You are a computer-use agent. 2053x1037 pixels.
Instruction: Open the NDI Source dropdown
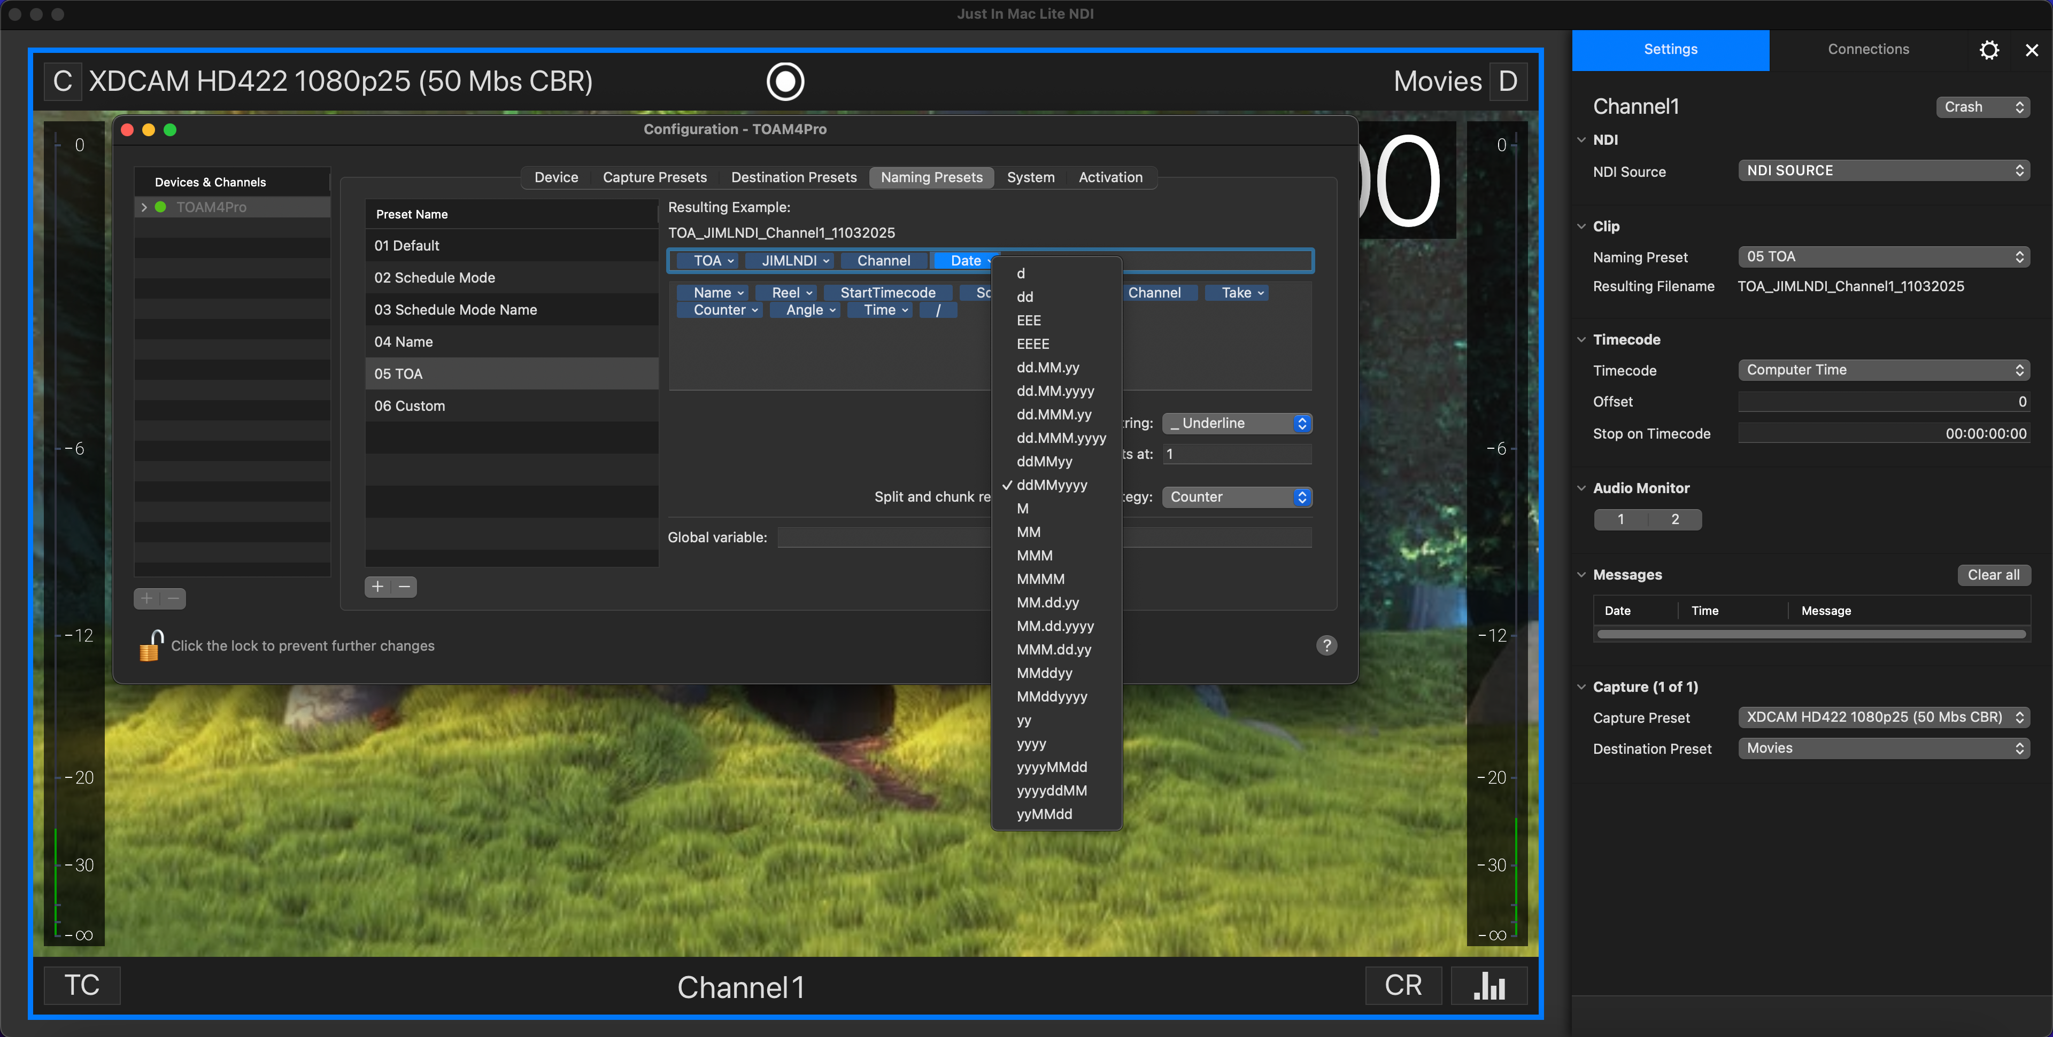point(1884,170)
